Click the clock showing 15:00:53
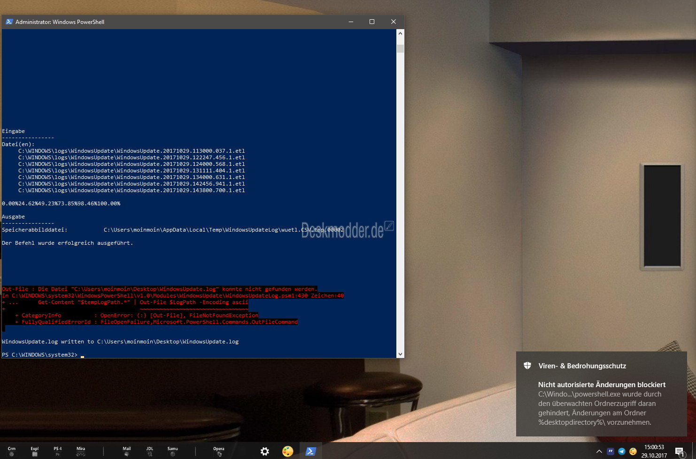Screen dimensions: 696x459 pos(654,451)
